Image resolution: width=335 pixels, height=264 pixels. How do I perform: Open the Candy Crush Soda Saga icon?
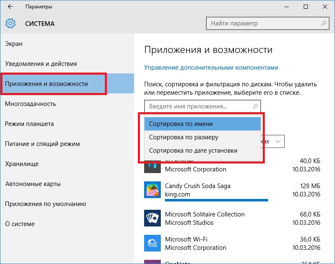coord(152,190)
